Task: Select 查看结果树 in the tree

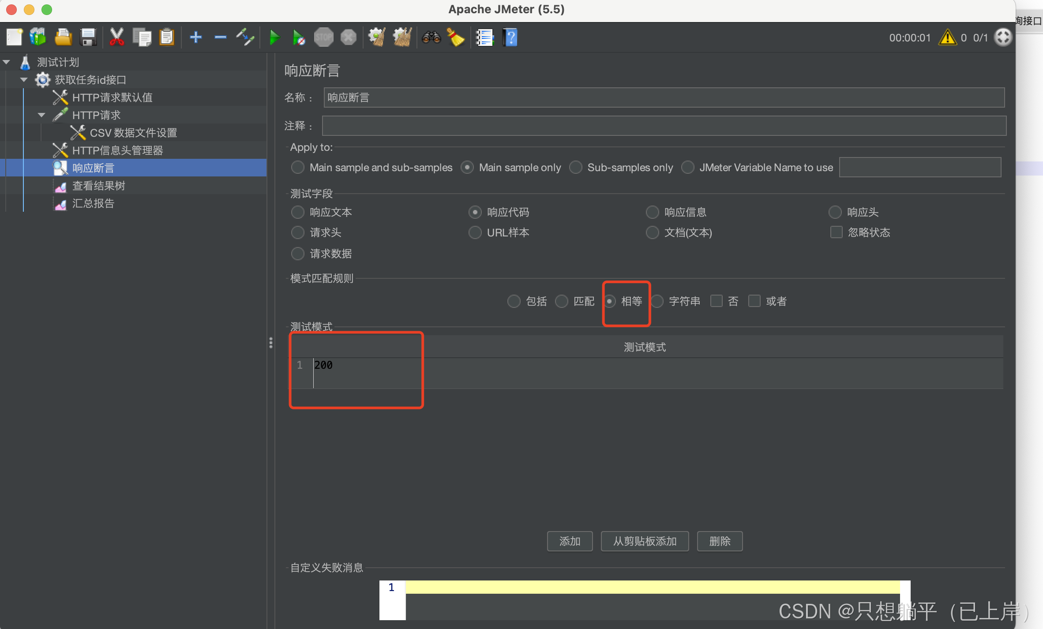Action: pos(98,186)
